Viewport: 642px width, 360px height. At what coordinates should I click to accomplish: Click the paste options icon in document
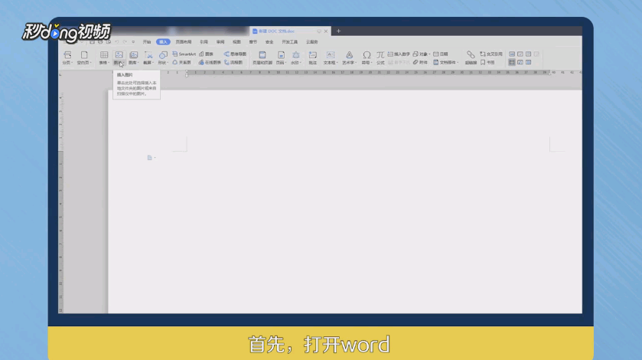pos(150,158)
